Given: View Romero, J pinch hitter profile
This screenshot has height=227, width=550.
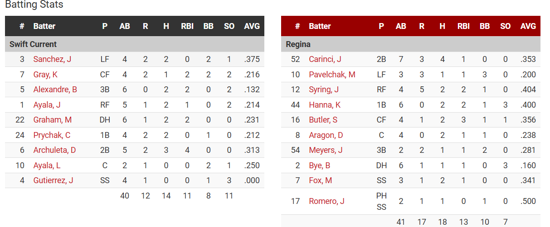Looking at the screenshot, I should click(x=326, y=201).
